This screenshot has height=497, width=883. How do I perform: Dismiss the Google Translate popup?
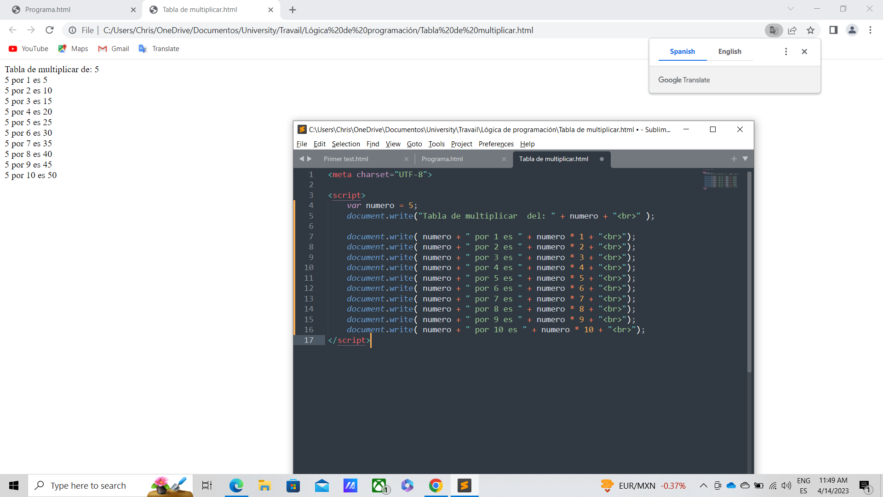tap(804, 51)
